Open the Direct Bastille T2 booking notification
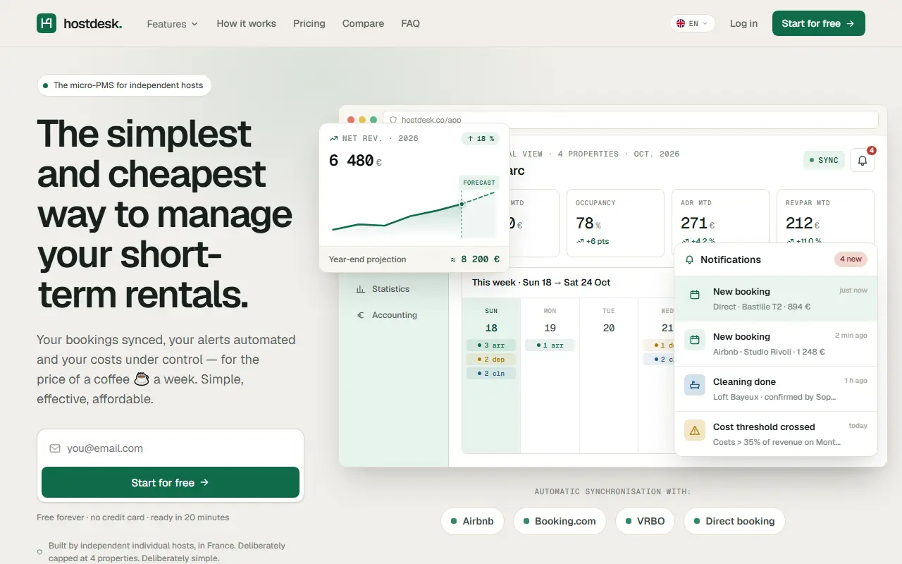The height and width of the screenshot is (564, 902). coord(776,299)
